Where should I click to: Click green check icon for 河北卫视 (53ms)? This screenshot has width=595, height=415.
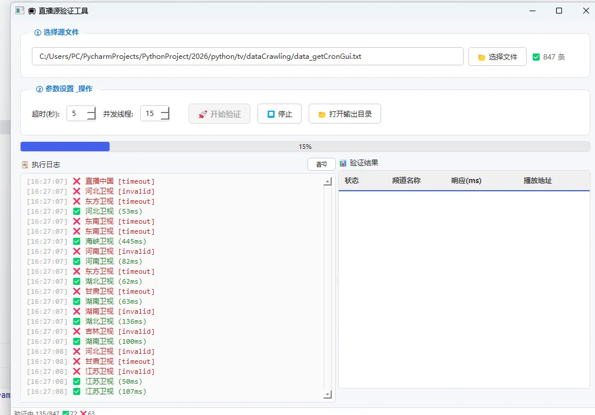(77, 211)
